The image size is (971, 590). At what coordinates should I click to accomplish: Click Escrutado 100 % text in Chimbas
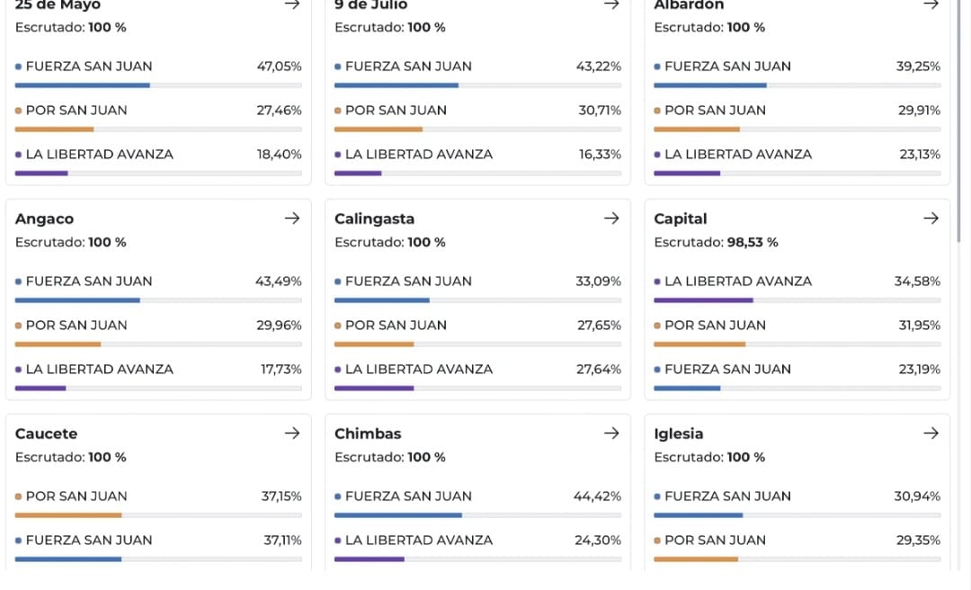(x=390, y=458)
